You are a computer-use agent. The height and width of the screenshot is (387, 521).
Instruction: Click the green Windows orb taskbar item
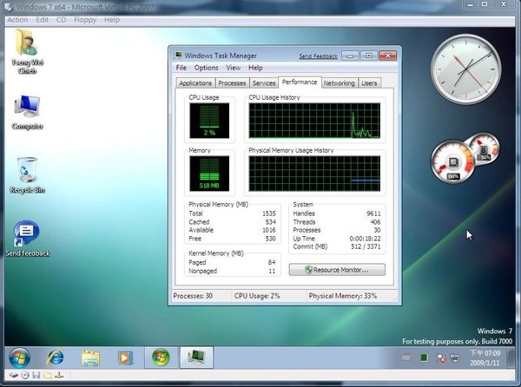pyautogui.click(x=161, y=357)
